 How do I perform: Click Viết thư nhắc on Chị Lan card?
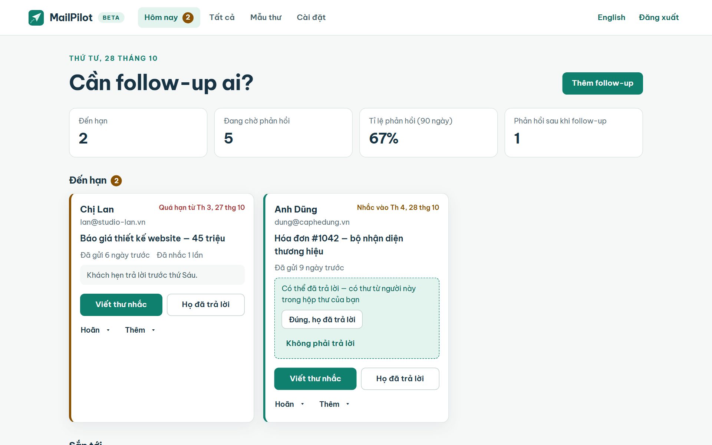click(x=121, y=305)
